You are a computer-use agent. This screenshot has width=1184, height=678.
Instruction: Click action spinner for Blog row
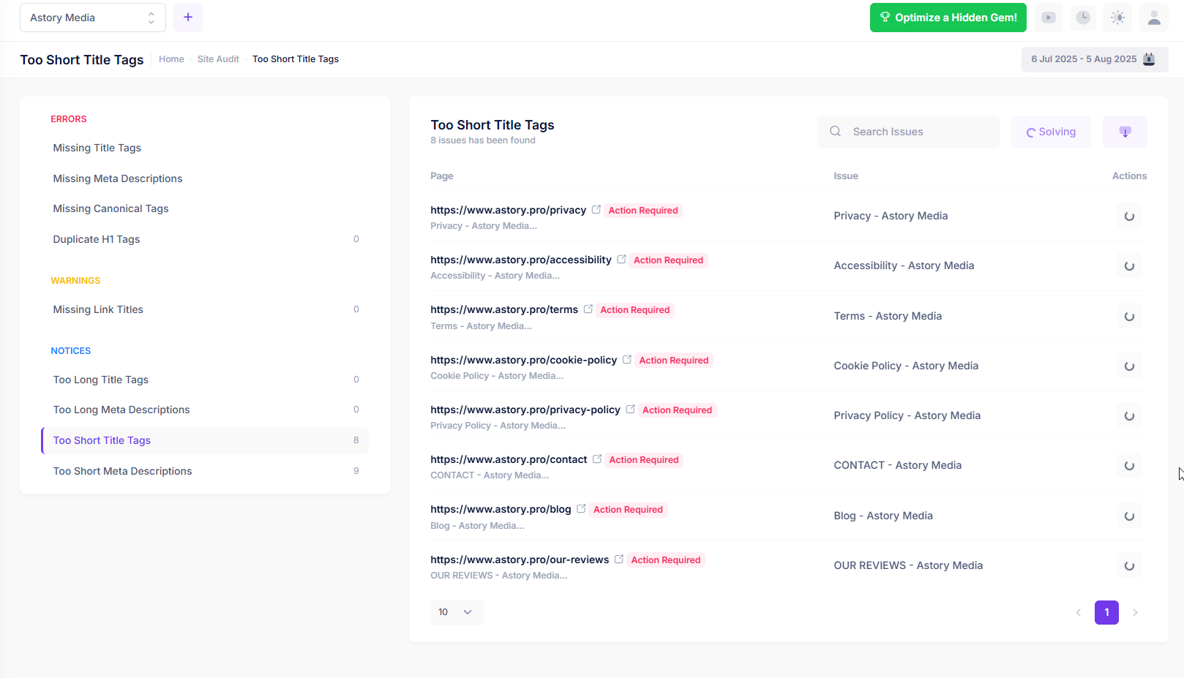pos(1129,516)
